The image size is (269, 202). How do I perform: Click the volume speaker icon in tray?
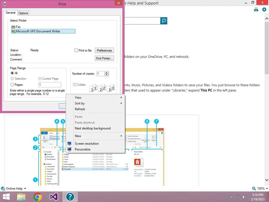click(x=244, y=197)
